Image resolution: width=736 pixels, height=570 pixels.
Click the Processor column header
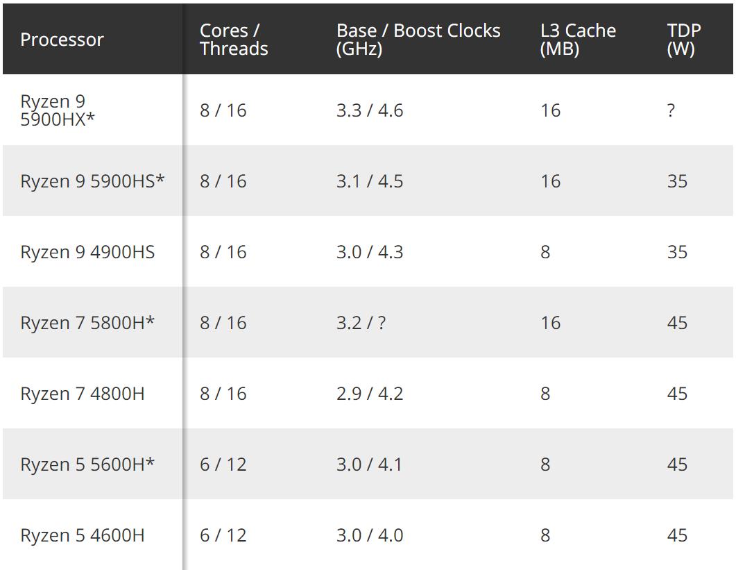(62, 40)
